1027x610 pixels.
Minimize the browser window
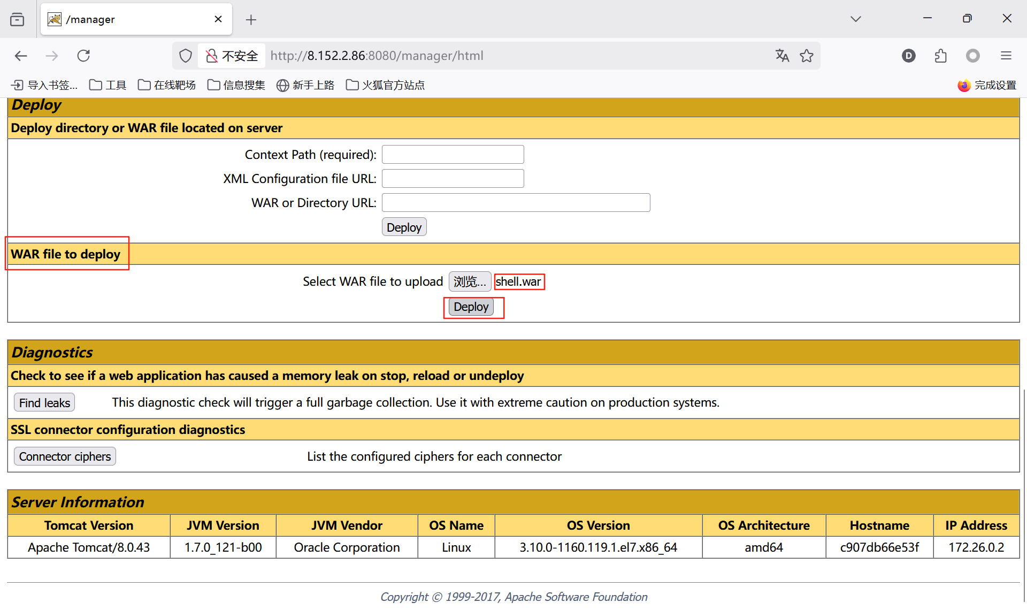[x=928, y=18]
